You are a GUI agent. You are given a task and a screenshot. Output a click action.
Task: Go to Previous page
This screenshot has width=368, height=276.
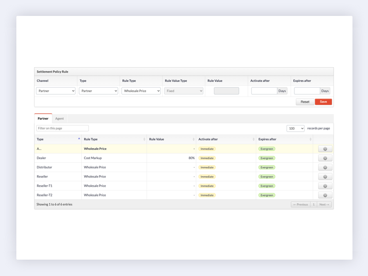301,204
